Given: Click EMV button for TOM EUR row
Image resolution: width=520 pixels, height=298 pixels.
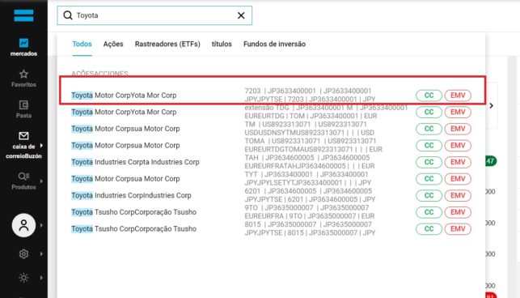Looking at the screenshot, I should coord(458,112).
